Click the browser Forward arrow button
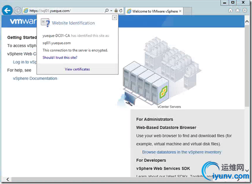Screen dimensions: 252x184 pyautogui.click(x=17, y=11)
